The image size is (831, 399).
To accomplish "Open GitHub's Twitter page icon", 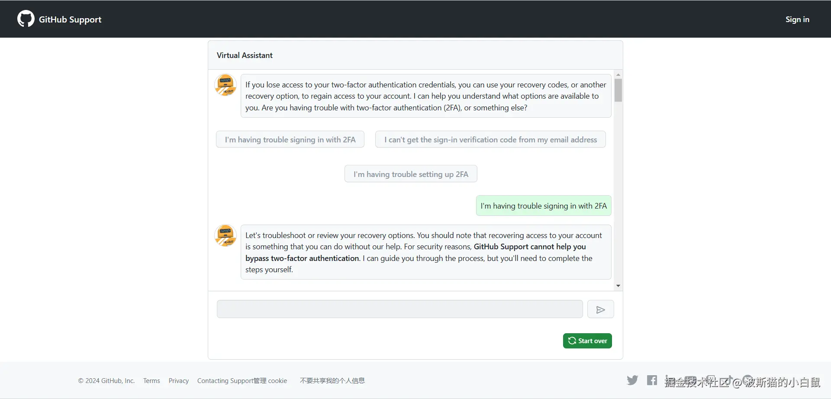I will click(632, 380).
